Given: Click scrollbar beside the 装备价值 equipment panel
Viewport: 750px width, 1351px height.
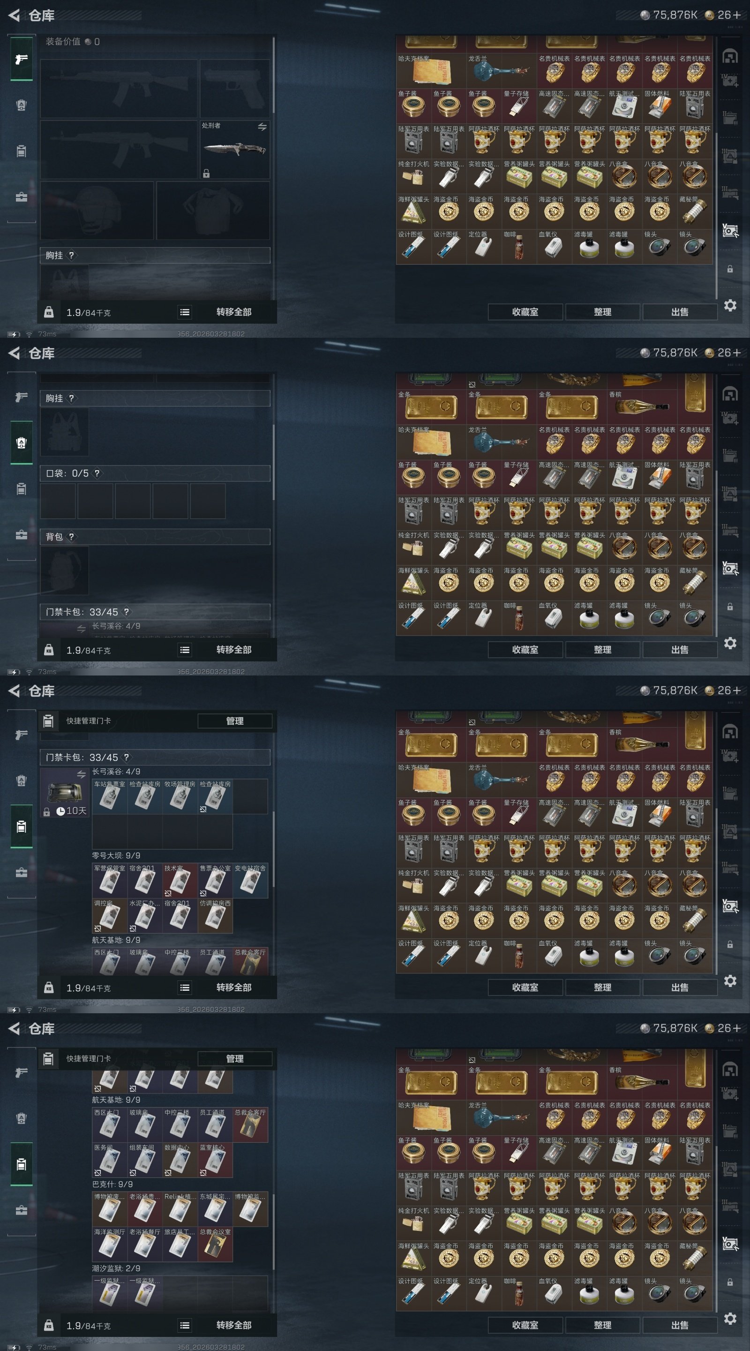Looking at the screenshot, I should pos(273,75).
